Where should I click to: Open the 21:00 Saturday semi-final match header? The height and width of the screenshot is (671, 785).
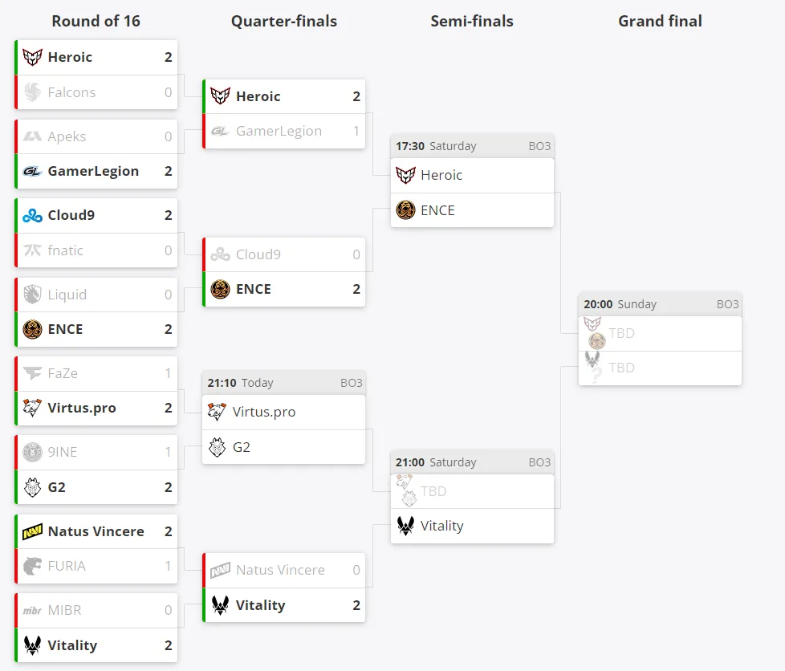pyautogui.click(x=472, y=462)
